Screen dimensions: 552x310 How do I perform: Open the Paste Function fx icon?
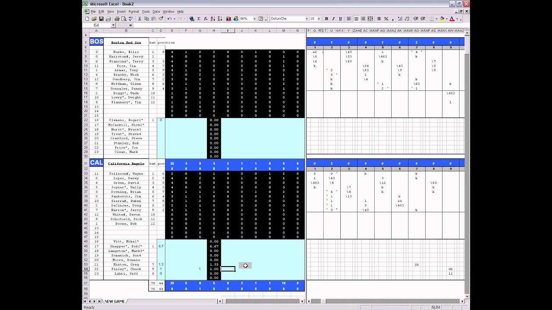point(206,19)
